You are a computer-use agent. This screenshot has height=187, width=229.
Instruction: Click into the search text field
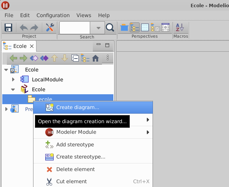pos(75,28)
